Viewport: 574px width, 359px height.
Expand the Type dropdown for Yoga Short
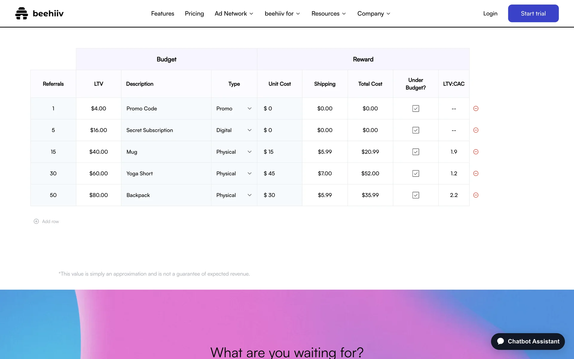pos(234,174)
